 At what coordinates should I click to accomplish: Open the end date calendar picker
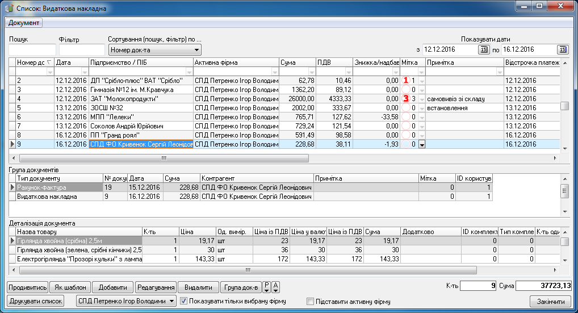562,50
